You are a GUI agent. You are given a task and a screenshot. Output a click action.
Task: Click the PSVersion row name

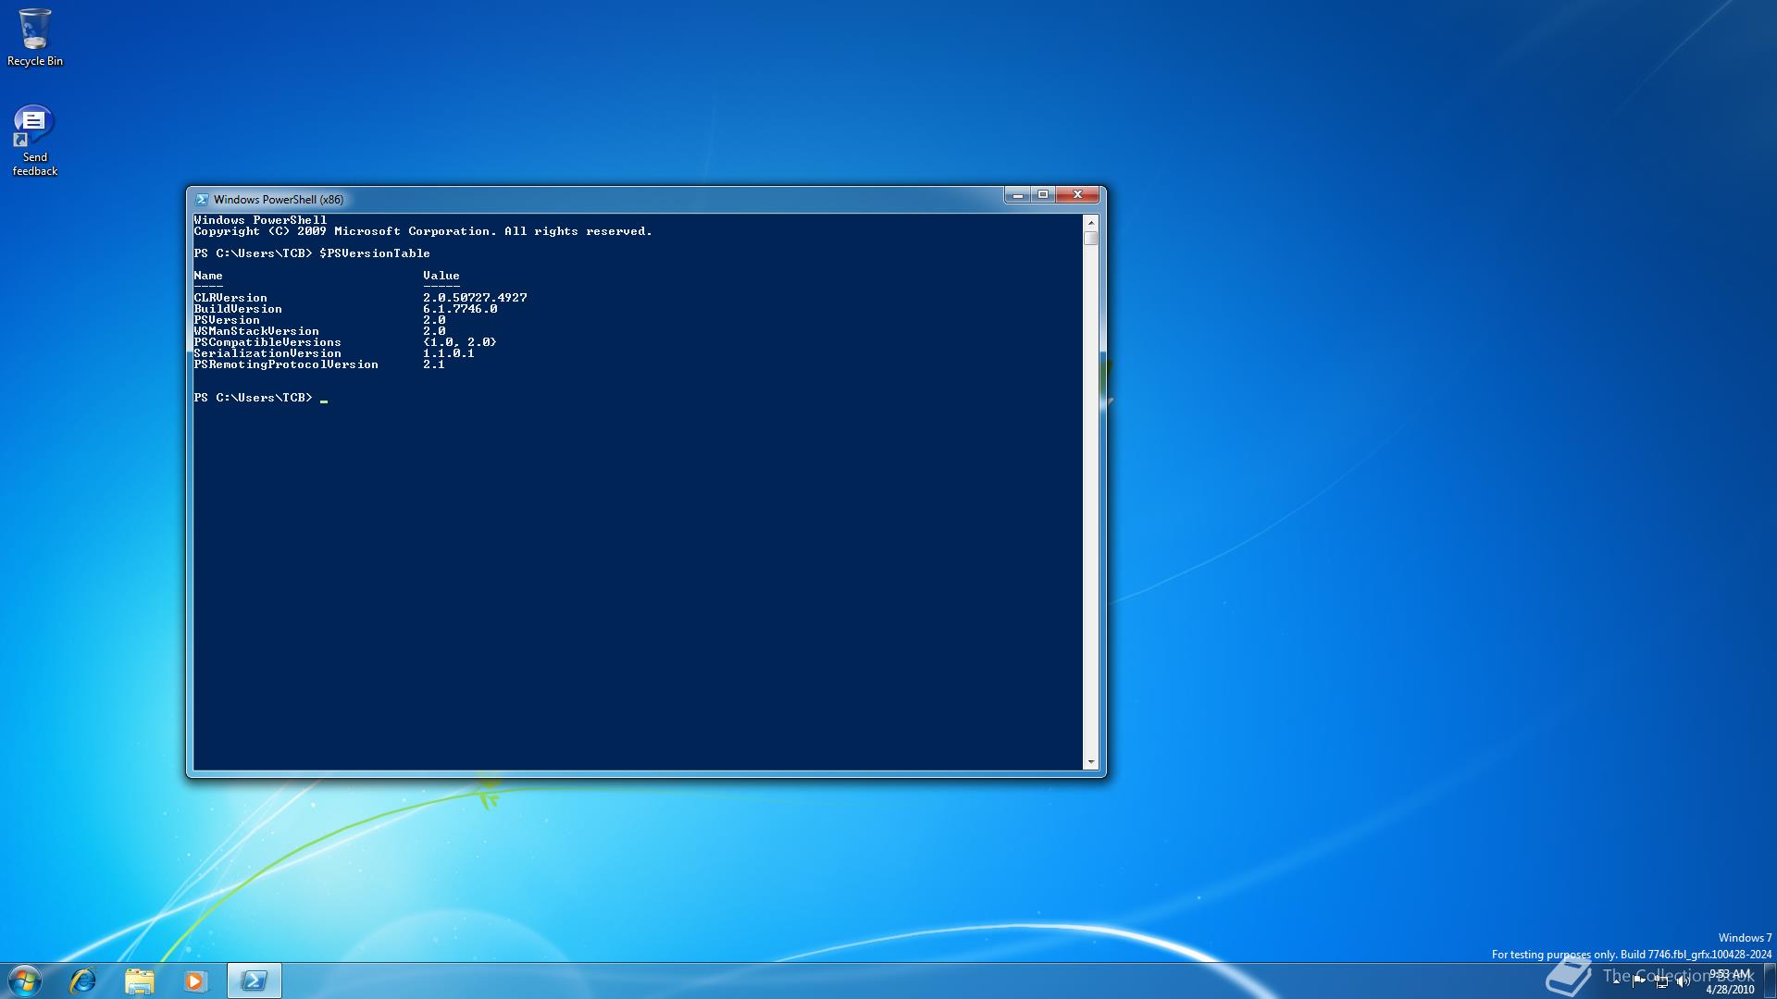227,320
